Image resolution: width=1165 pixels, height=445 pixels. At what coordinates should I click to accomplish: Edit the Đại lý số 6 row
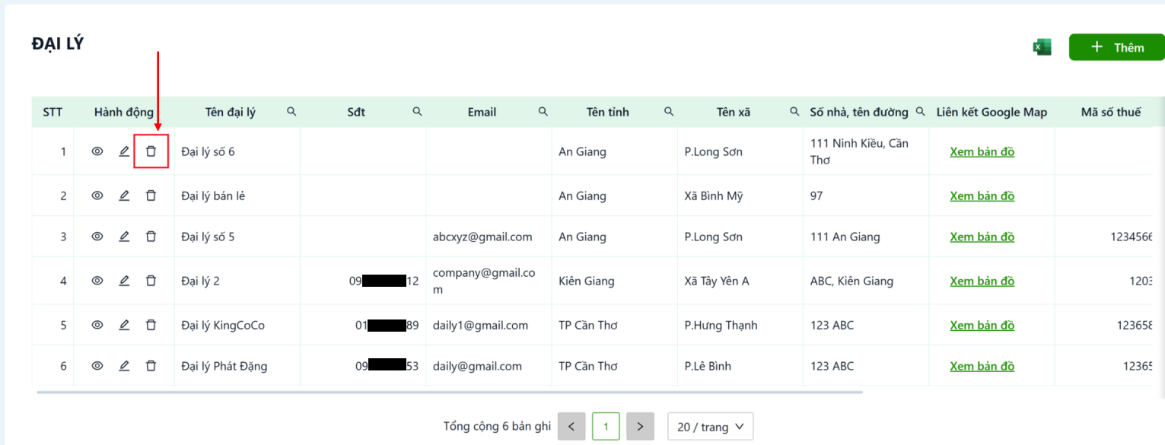[x=124, y=151]
